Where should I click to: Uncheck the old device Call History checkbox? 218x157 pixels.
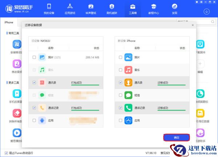34,108
